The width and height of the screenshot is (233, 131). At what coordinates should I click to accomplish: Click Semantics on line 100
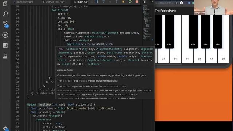43,120
